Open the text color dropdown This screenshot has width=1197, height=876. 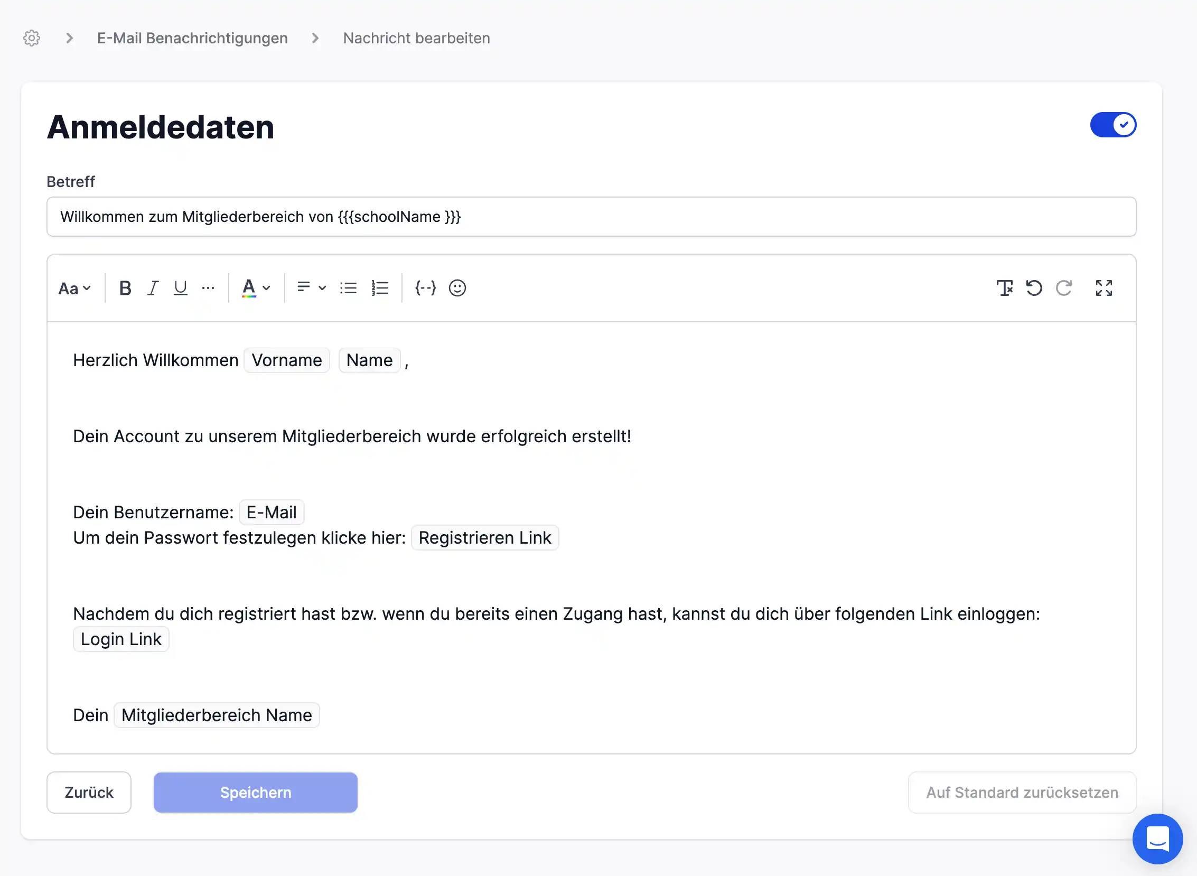(256, 288)
